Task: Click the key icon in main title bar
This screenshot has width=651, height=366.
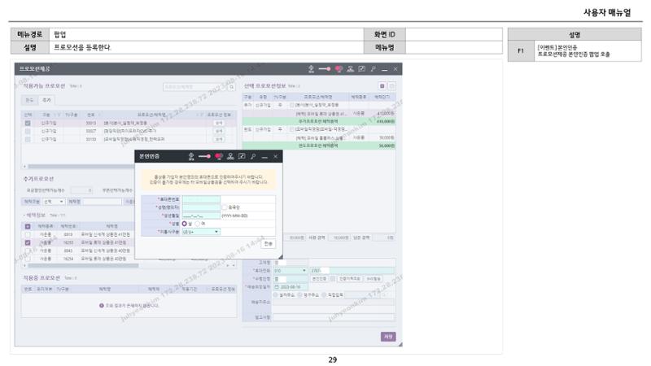Action: 374,69
